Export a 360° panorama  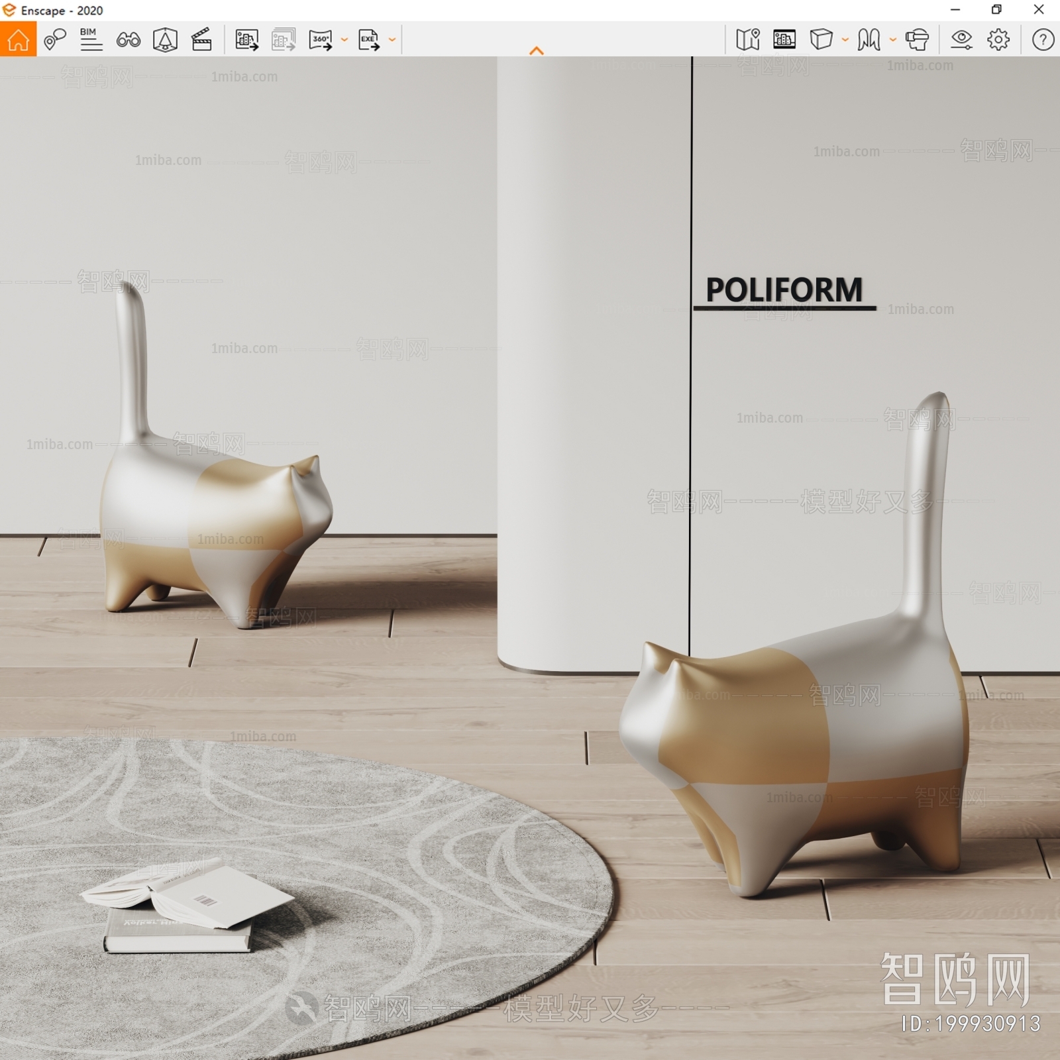[x=321, y=40]
